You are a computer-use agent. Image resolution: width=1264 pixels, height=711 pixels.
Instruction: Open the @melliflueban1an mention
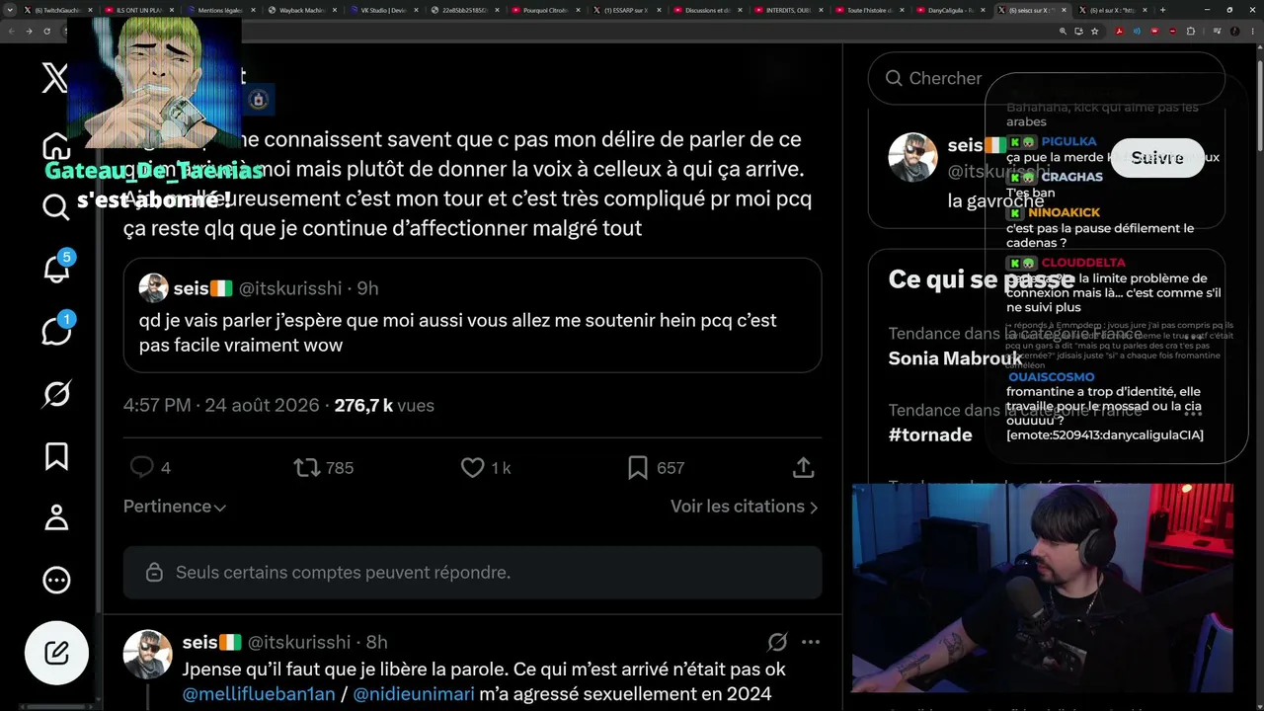click(x=259, y=694)
